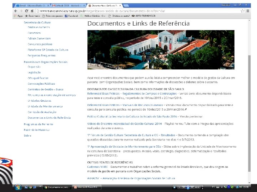Open the Primeiros passos bookmark
Viewport: 257px width, 192px height.
click(x=52, y=16)
